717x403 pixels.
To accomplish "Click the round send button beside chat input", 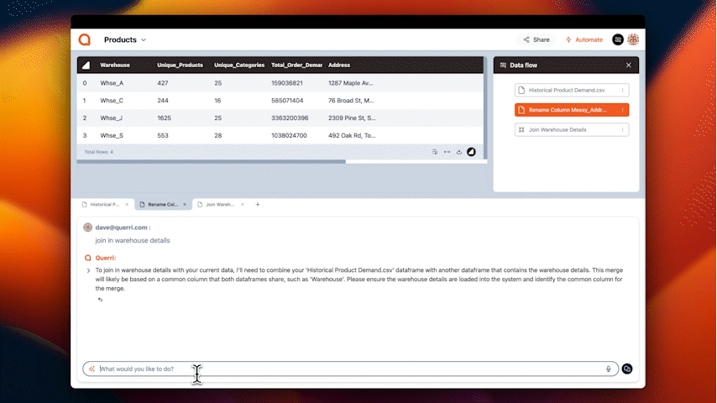I will (x=627, y=369).
